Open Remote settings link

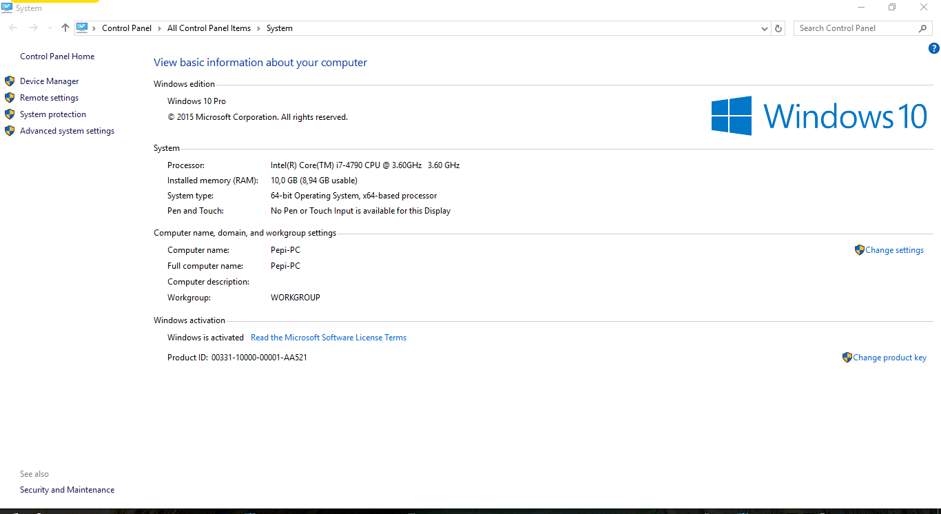coord(49,98)
